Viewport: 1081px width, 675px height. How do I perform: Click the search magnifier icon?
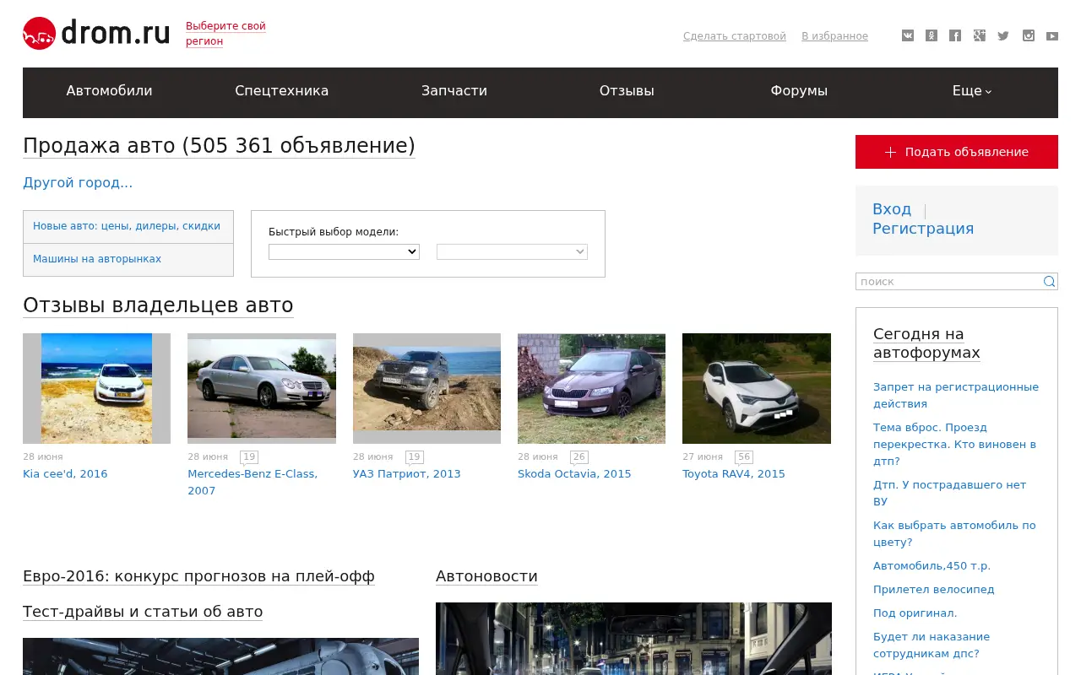[1049, 282]
